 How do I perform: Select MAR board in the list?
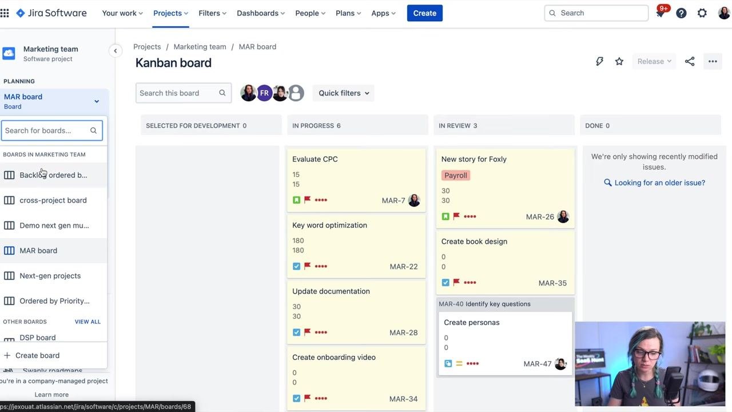[x=53, y=251]
